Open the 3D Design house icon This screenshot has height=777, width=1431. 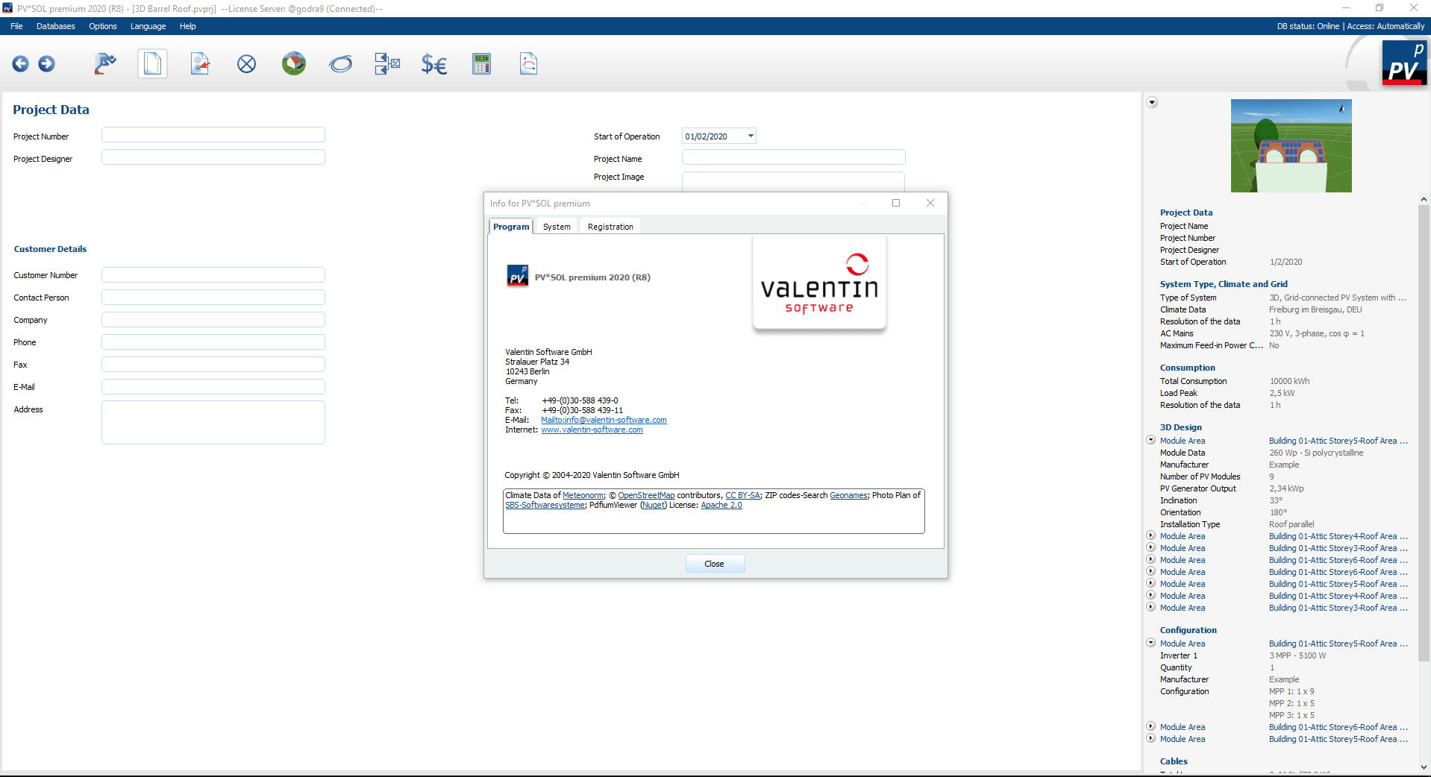click(294, 64)
